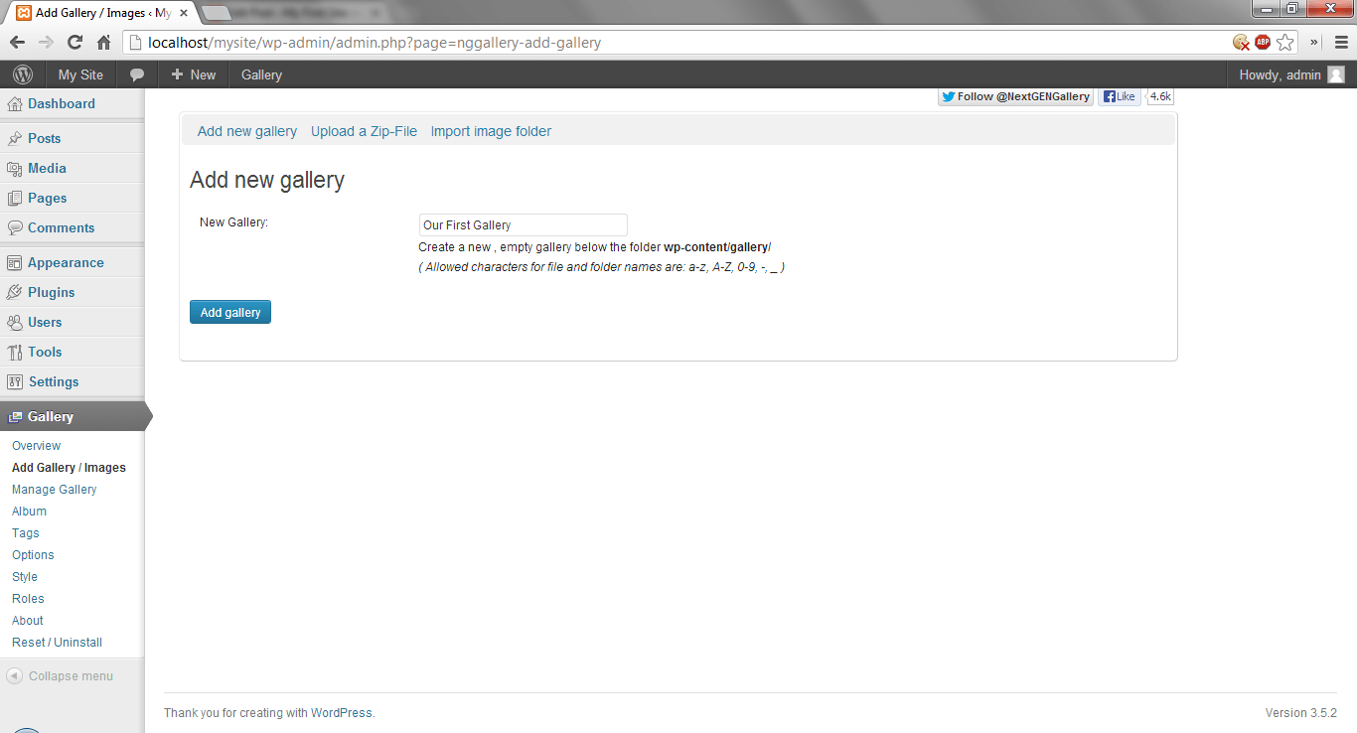This screenshot has height=733, width=1357.
Task: Open the Chrome menu hamburger icon
Action: click(1341, 43)
